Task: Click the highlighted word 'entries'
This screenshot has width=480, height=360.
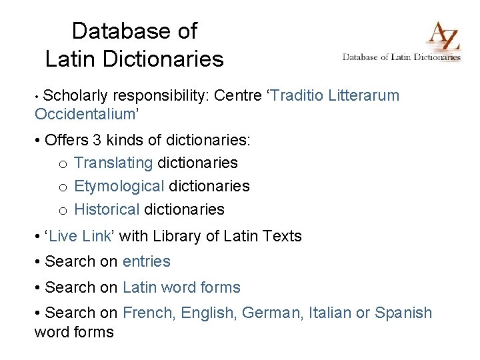Action: tap(146, 261)
